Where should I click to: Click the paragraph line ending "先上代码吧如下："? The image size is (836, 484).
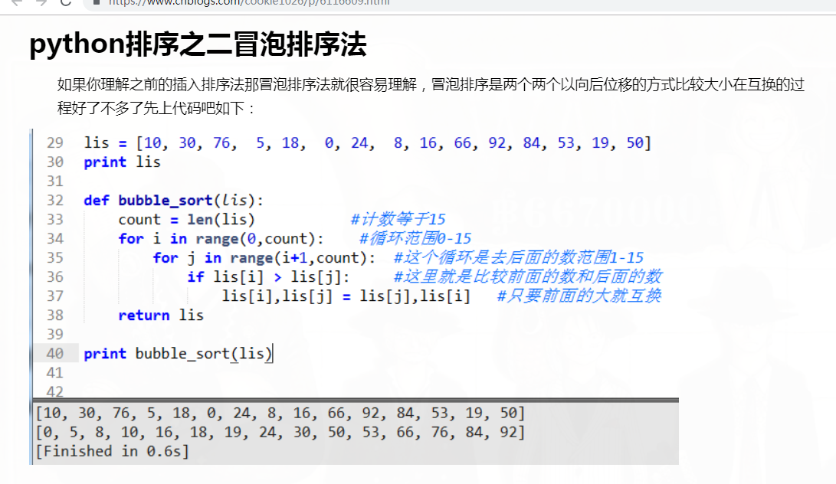(x=157, y=108)
